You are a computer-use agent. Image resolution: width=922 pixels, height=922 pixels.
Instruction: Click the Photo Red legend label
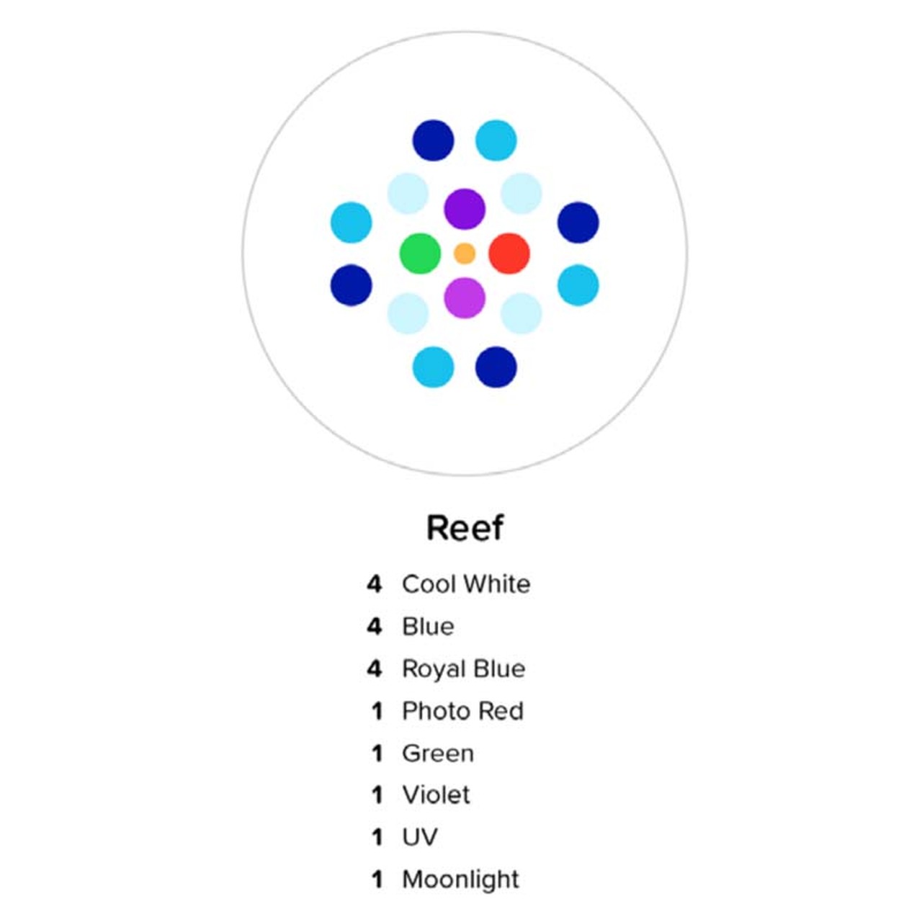[462, 711]
